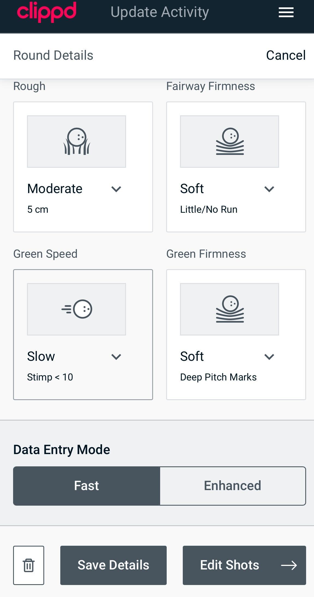Click the '5 cm' rough description
314x597 pixels.
click(x=38, y=209)
